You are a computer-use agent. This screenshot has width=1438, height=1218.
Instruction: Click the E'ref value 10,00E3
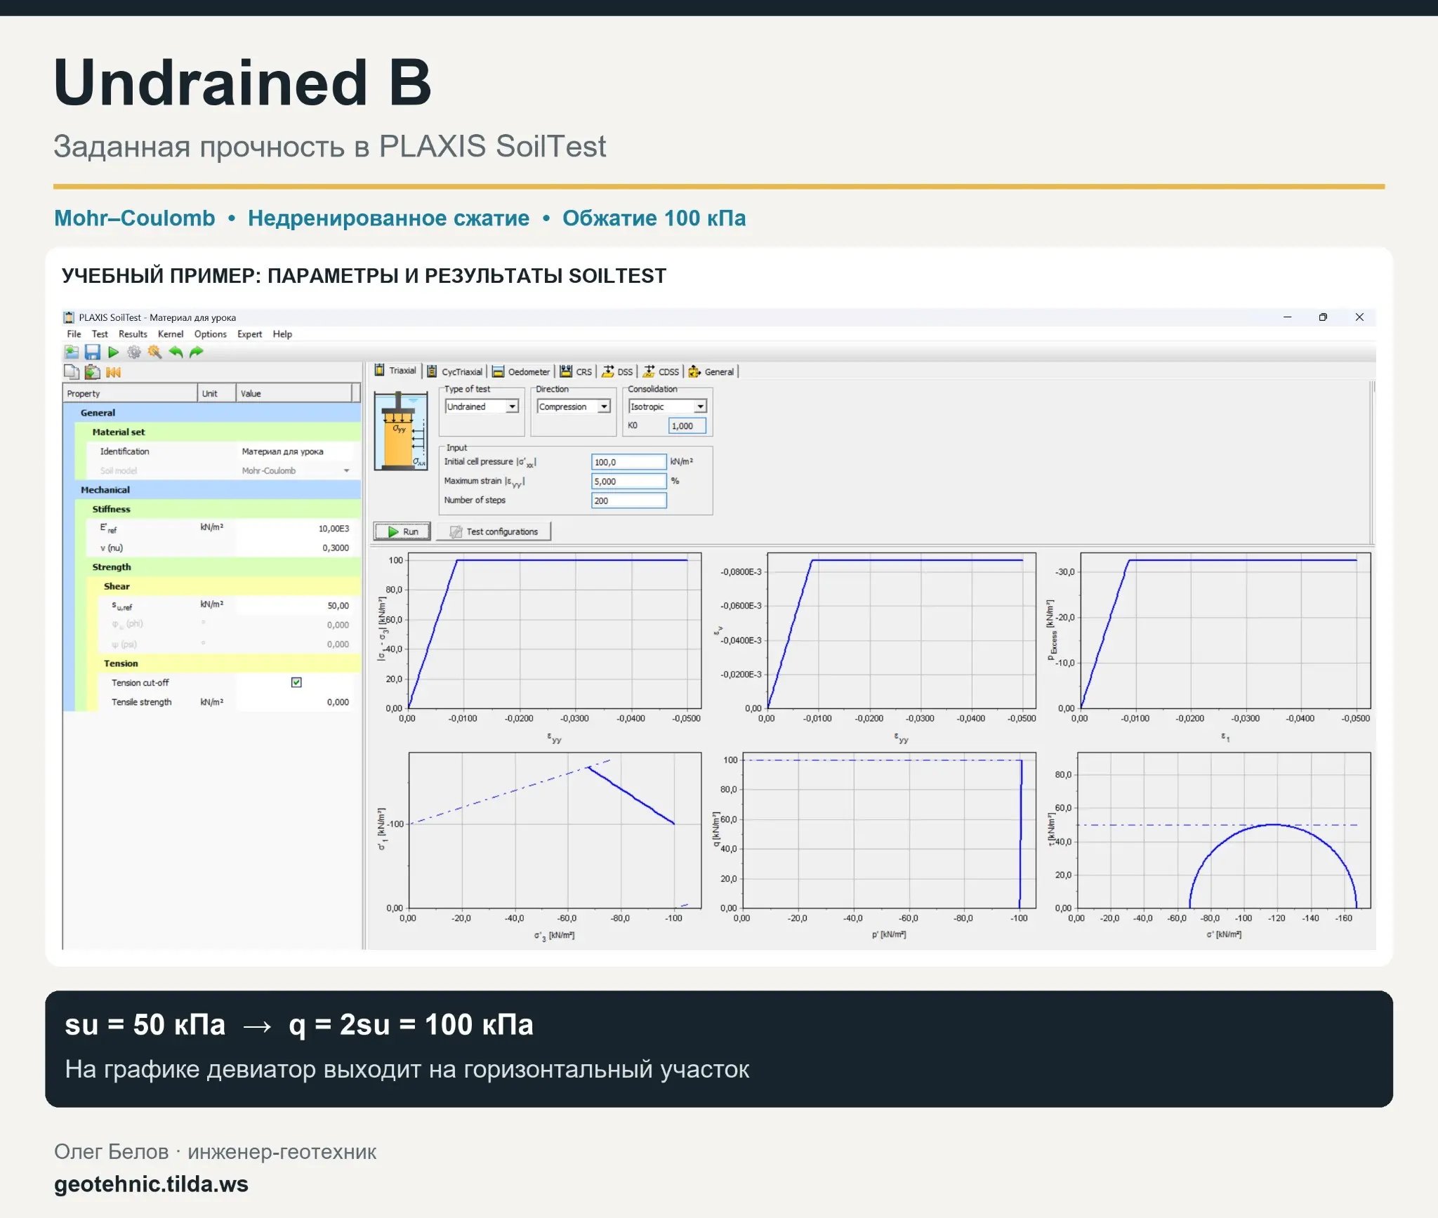click(x=334, y=529)
